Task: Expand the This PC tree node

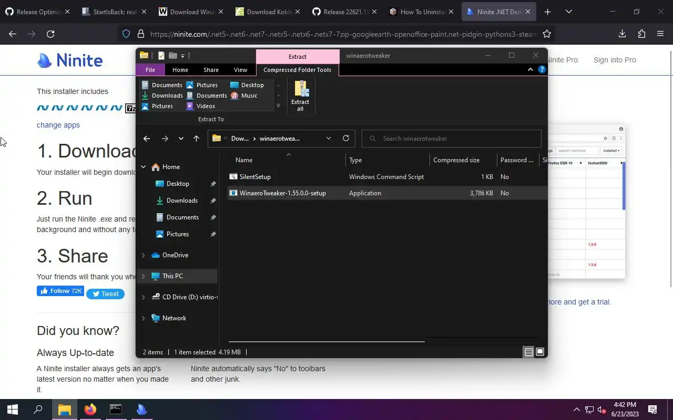Action: [x=143, y=276]
